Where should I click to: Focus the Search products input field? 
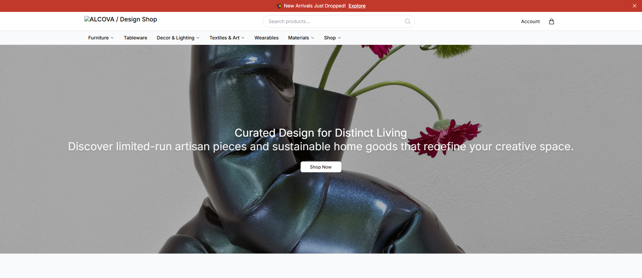click(x=339, y=21)
